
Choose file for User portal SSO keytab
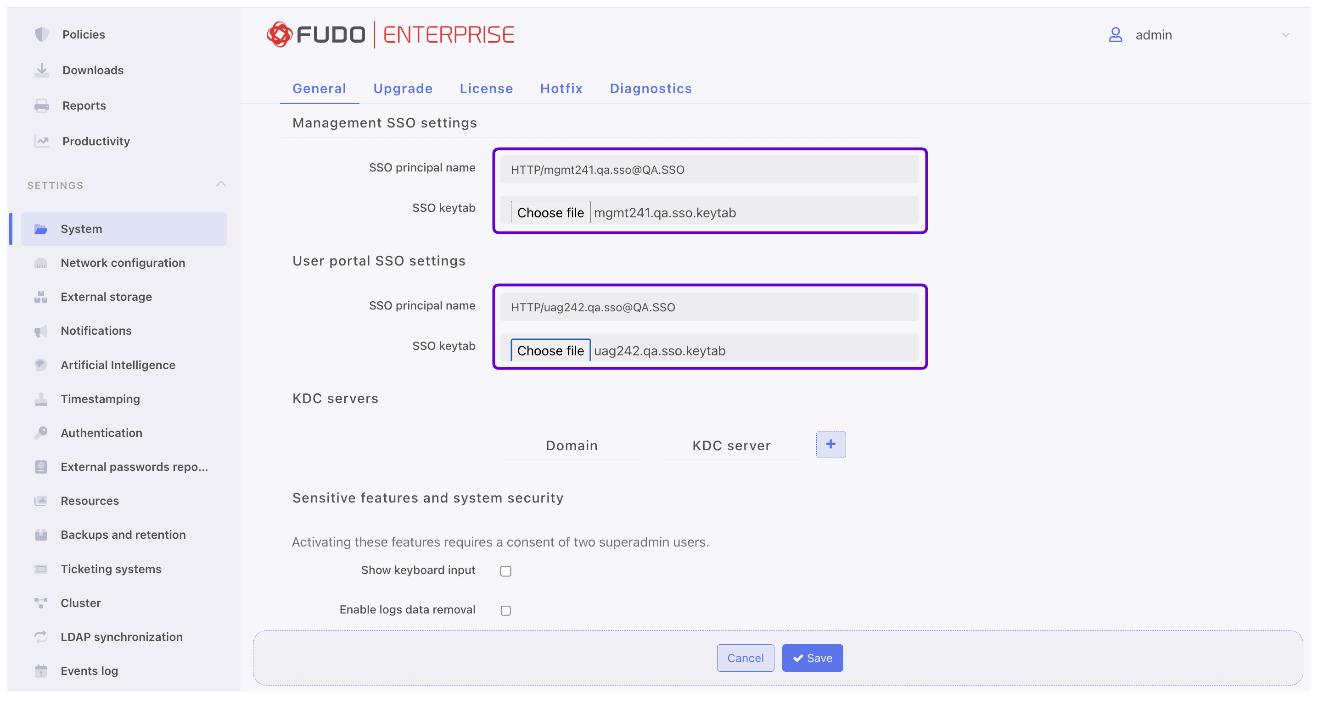pyautogui.click(x=550, y=350)
